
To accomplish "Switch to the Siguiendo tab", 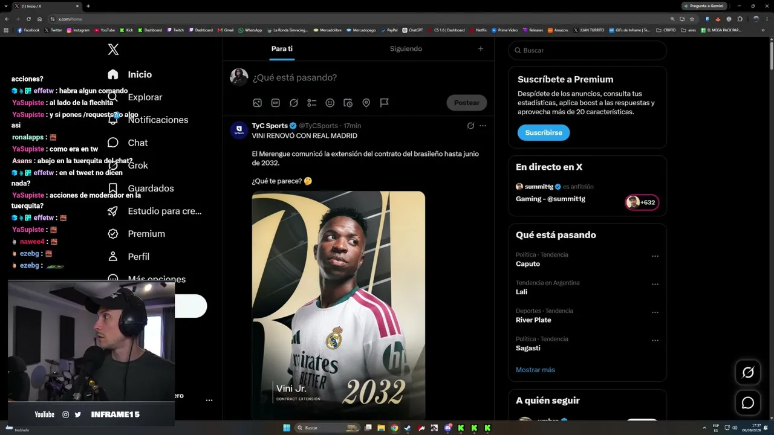I will click(406, 49).
